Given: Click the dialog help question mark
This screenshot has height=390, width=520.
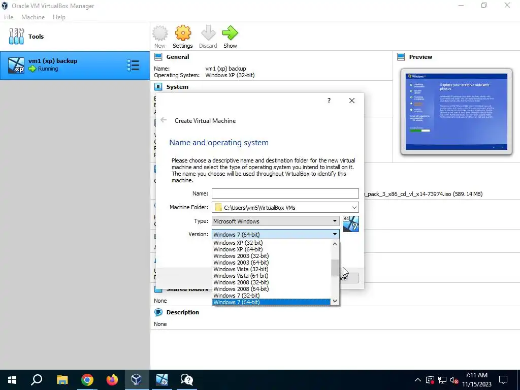Looking at the screenshot, I should 329,101.
